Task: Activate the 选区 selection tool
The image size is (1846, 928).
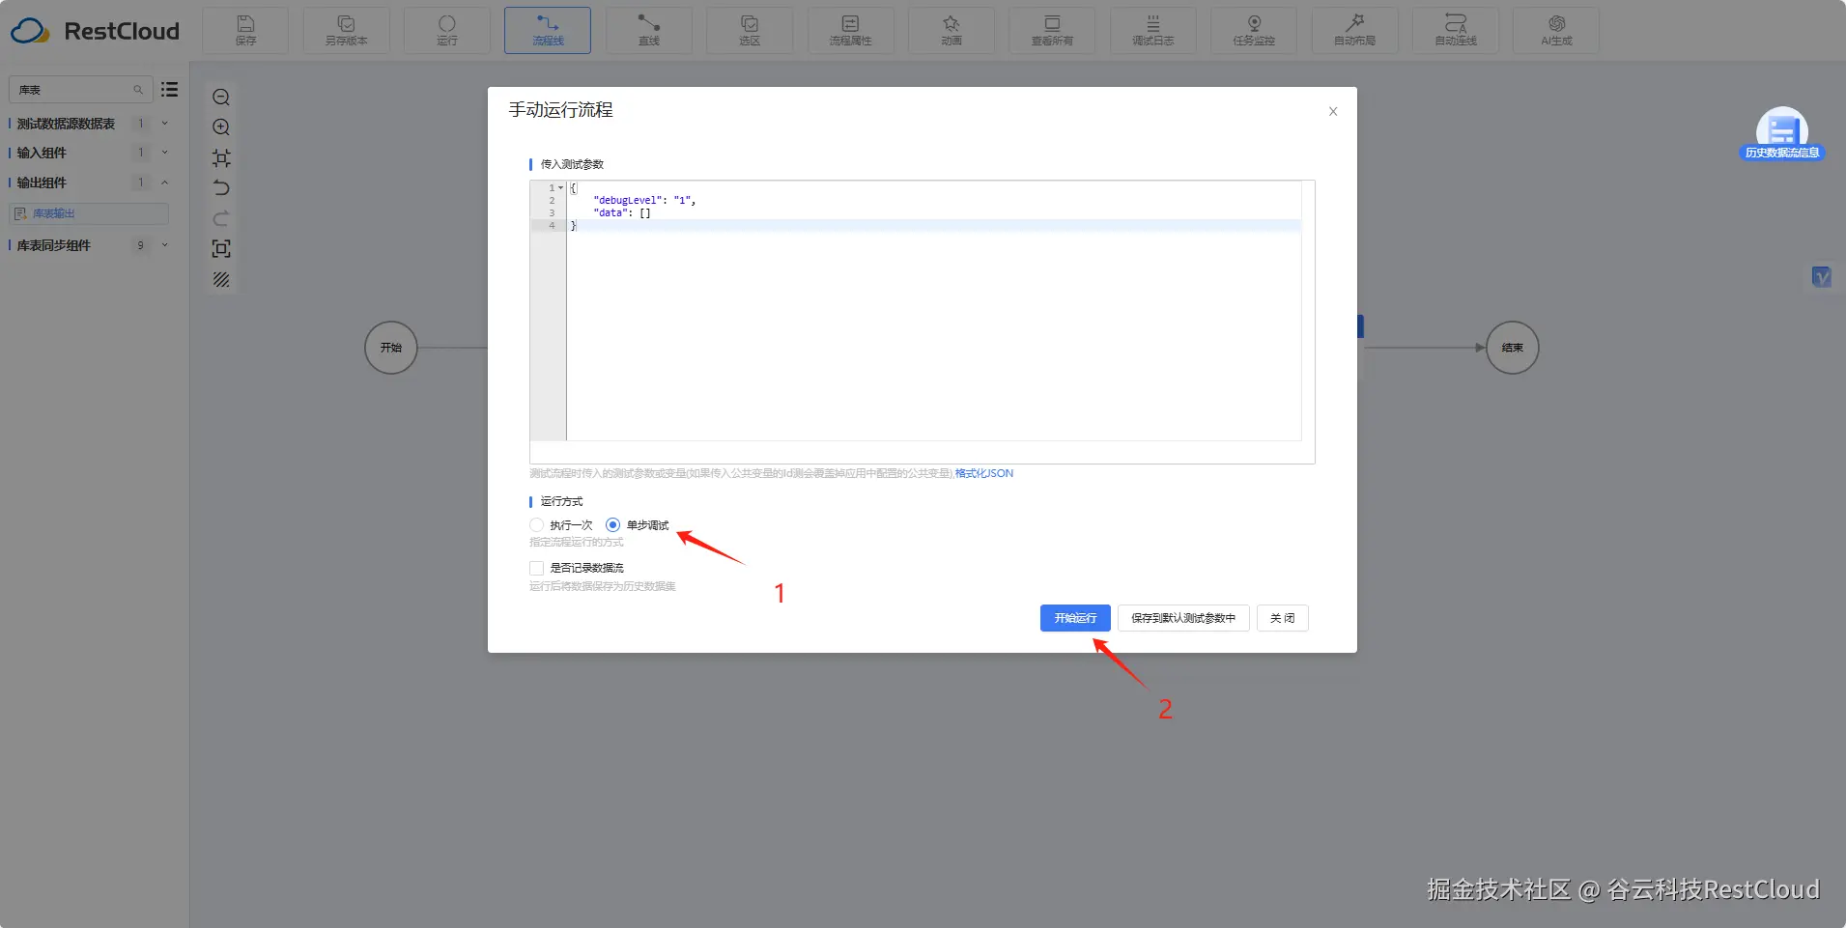Action: click(750, 30)
